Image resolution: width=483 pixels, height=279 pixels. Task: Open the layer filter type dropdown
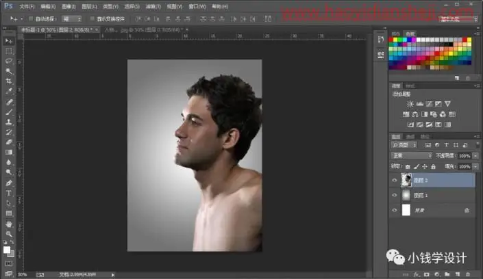point(404,145)
